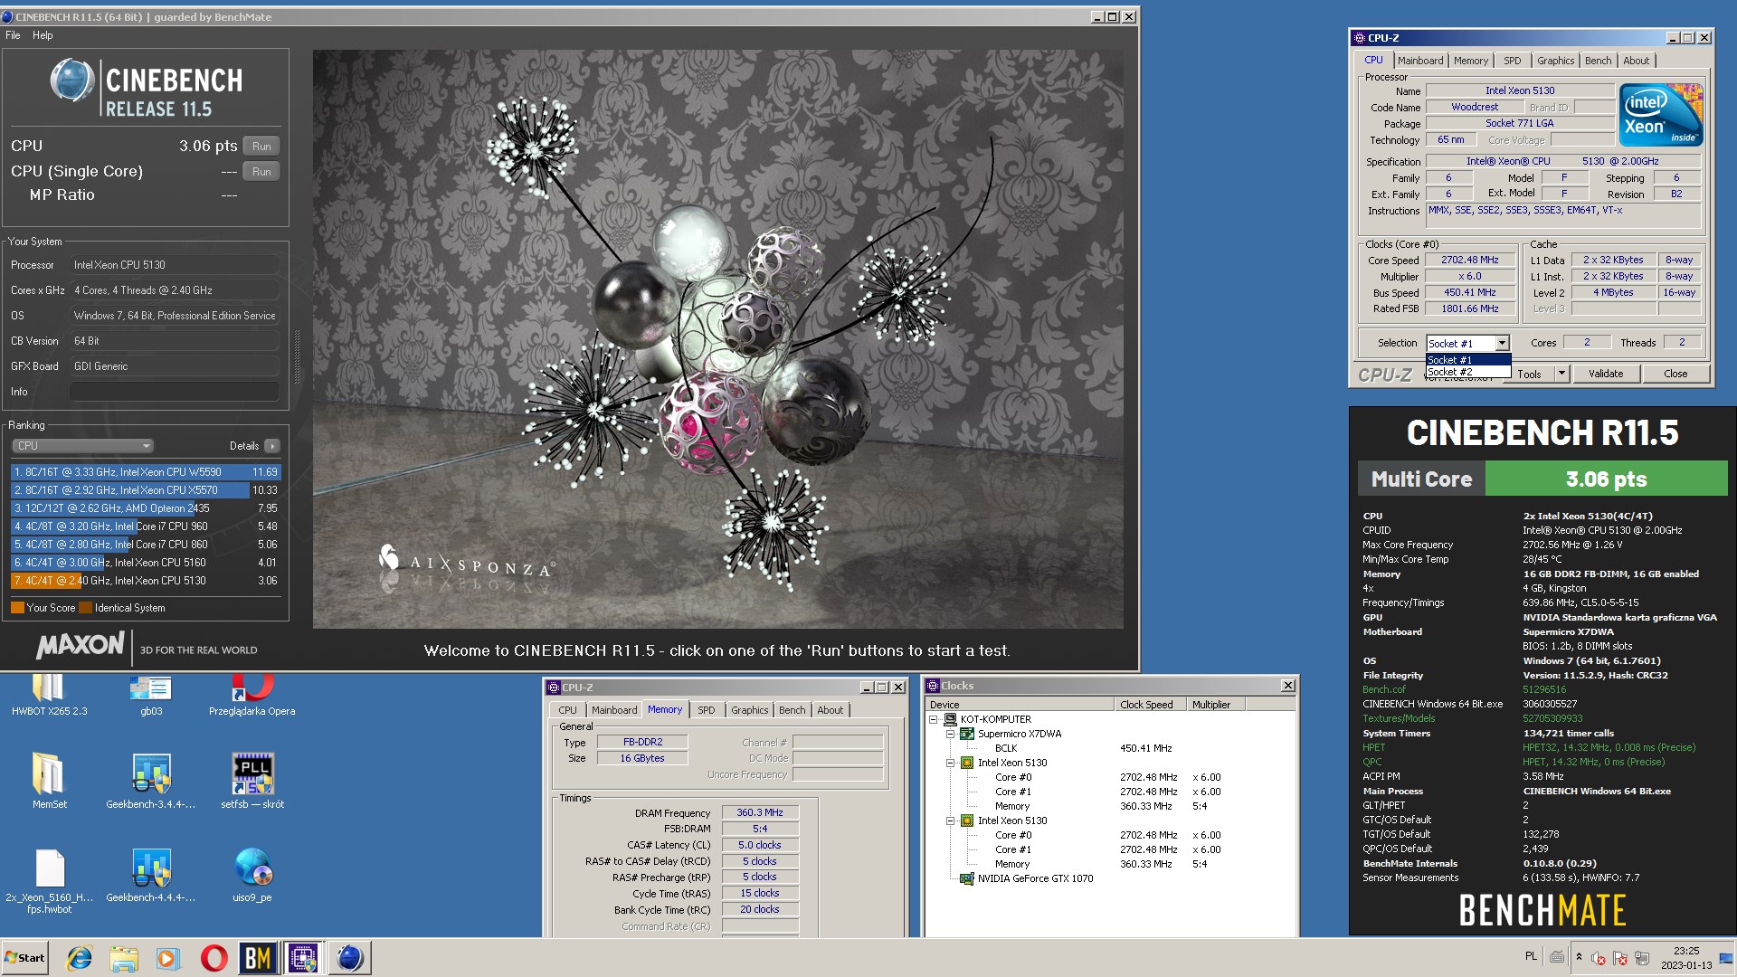The height and width of the screenshot is (977, 1737).
Task: Select ranking row AMD Opteron 2435
Action: pyautogui.click(x=146, y=508)
